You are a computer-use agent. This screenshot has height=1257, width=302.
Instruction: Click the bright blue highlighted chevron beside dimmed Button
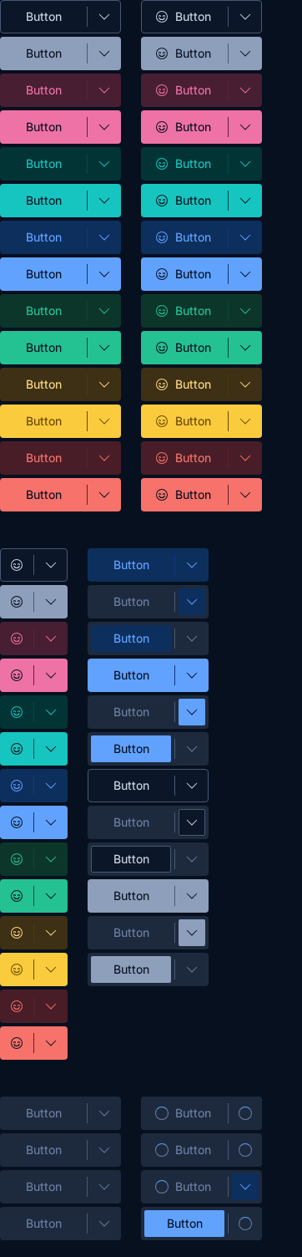point(192,712)
